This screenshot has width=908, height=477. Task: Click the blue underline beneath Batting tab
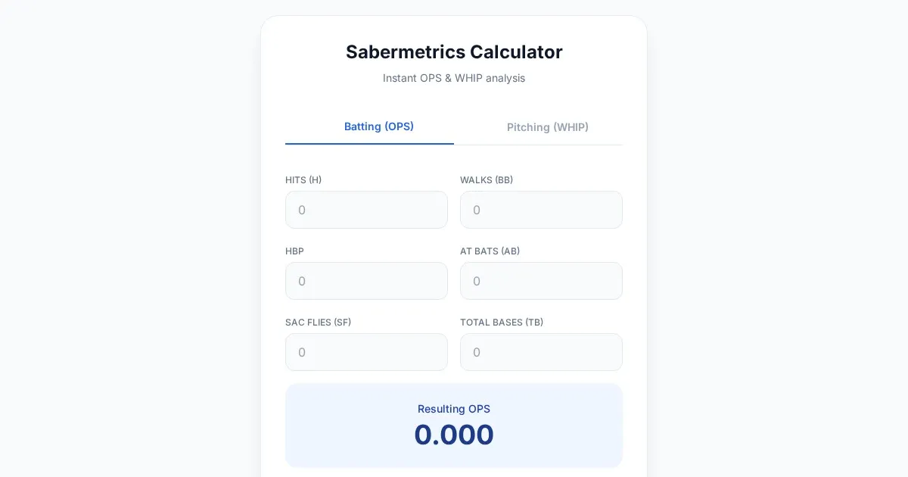369,143
